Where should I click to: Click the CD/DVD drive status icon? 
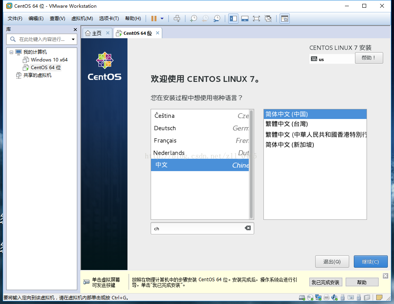click(310, 298)
